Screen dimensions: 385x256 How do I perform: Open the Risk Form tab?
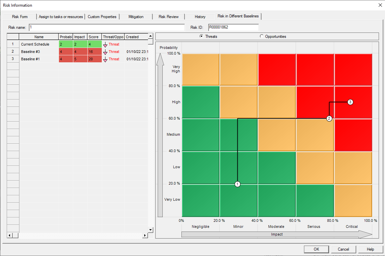[20, 17]
